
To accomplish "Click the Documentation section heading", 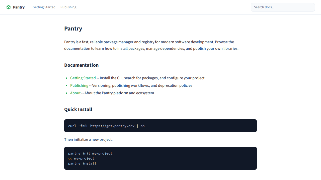I will tap(81, 65).
